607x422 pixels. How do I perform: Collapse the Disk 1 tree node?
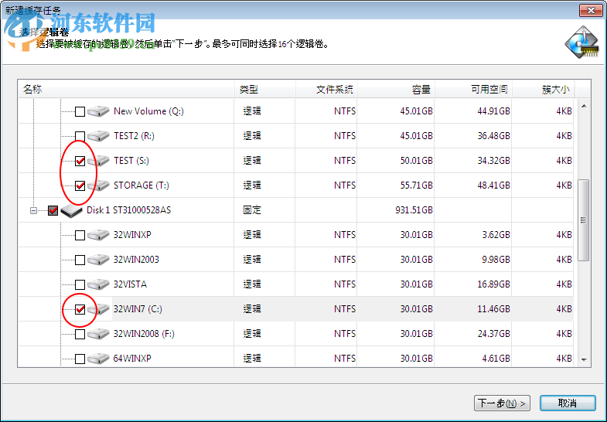pyautogui.click(x=34, y=210)
